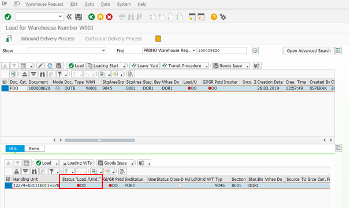Open the System menu
Image resolution: width=350 pixels, height=208 pixels.
(x=124, y=4)
